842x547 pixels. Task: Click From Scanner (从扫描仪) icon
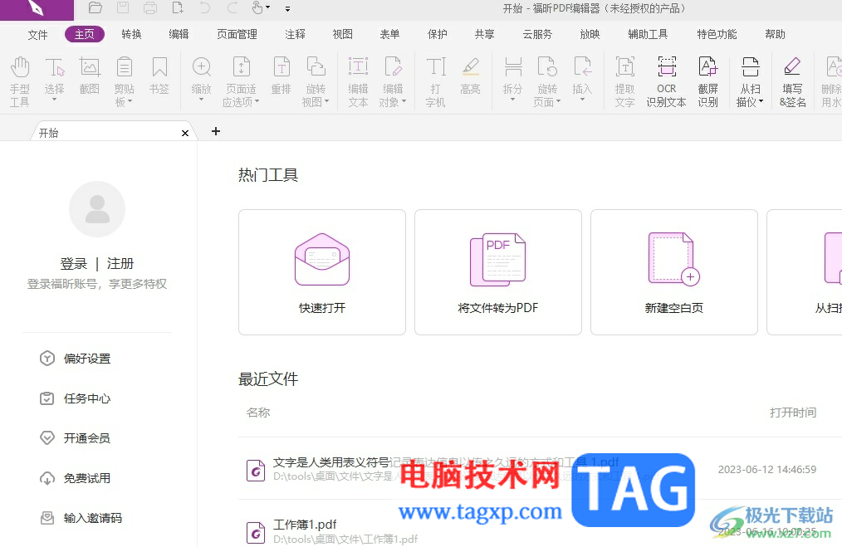(750, 68)
